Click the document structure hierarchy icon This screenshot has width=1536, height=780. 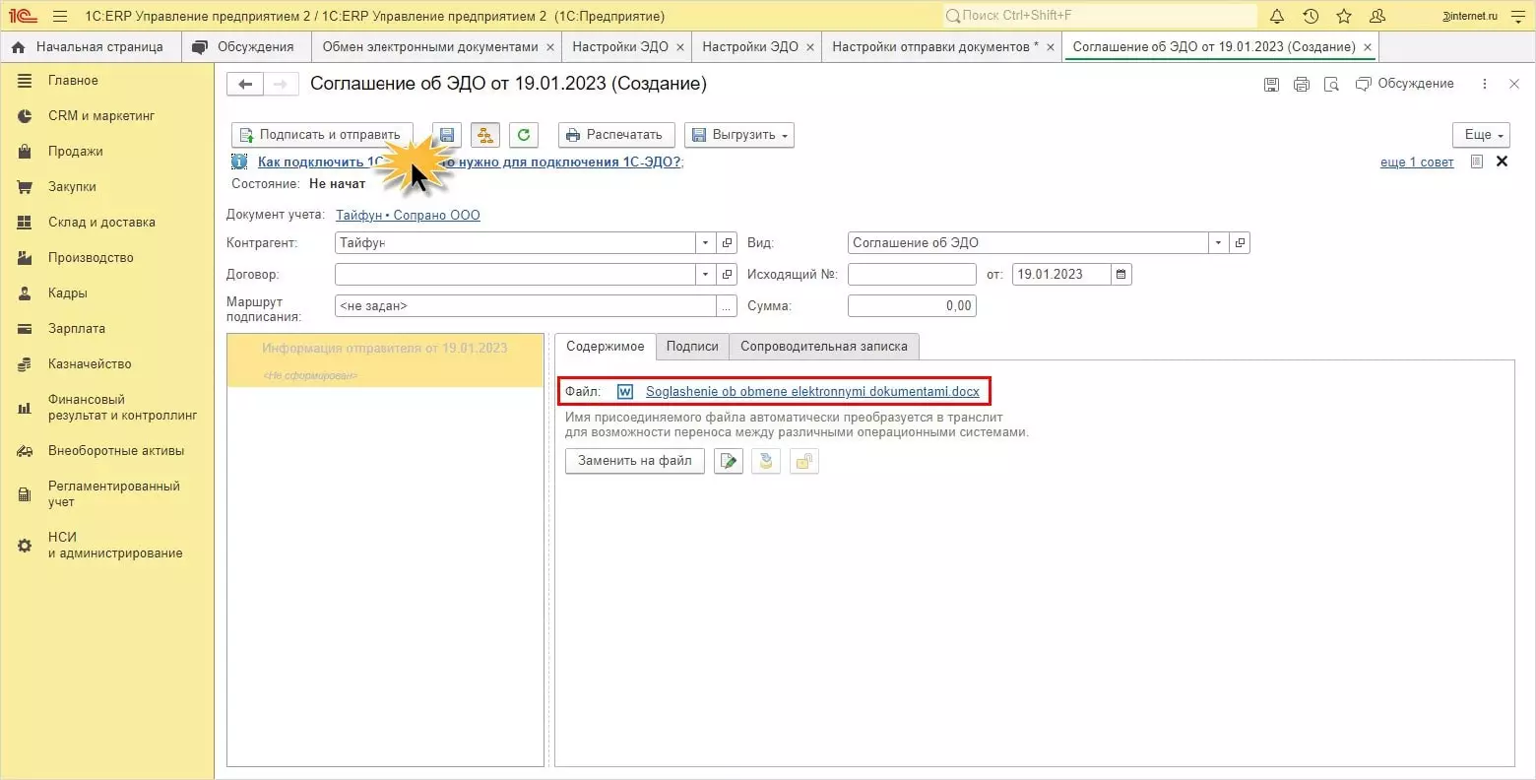tap(485, 135)
